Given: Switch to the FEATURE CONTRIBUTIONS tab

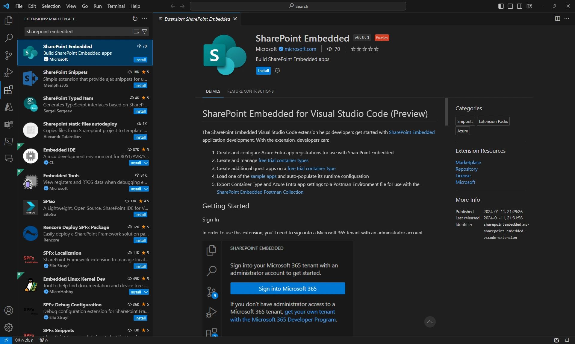Looking at the screenshot, I should click(250, 91).
